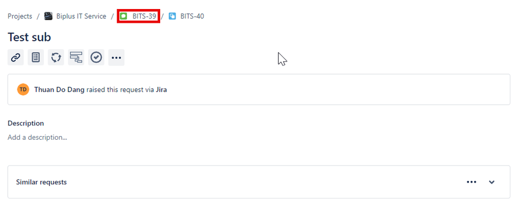Click the blue BITS-40 subtask icon

click(172, 16)
